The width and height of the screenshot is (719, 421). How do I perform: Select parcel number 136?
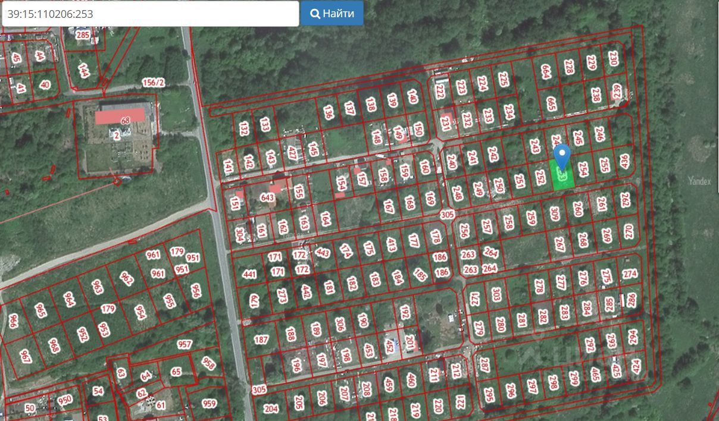[329, 112]
